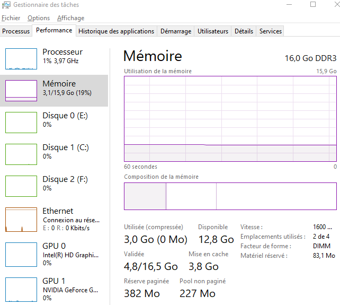
Task: Click the GPU 0 mini graph thumbnail
Action: [x=21, y=255]
